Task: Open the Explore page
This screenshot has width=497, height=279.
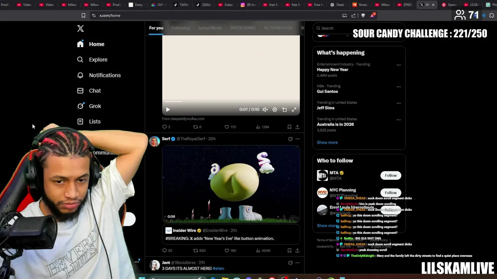Action: click(92, 60)
